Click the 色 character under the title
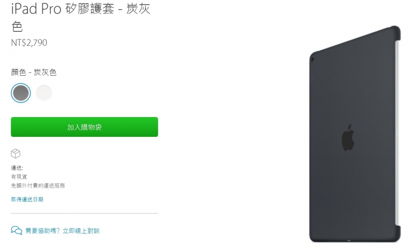Screen dimensions: 408x246 point(17,27)
